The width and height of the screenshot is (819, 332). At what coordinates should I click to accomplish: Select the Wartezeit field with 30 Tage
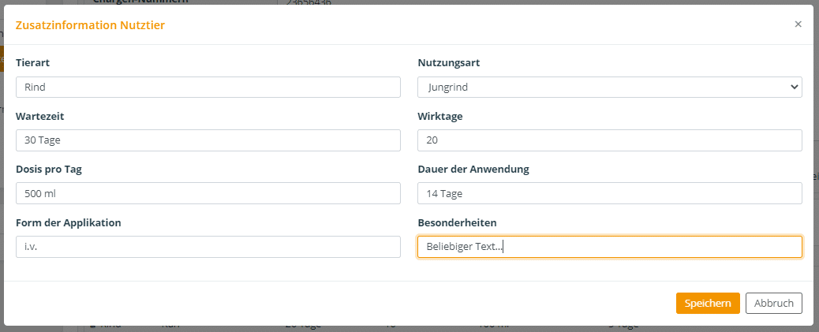click(x=208, y=140)
